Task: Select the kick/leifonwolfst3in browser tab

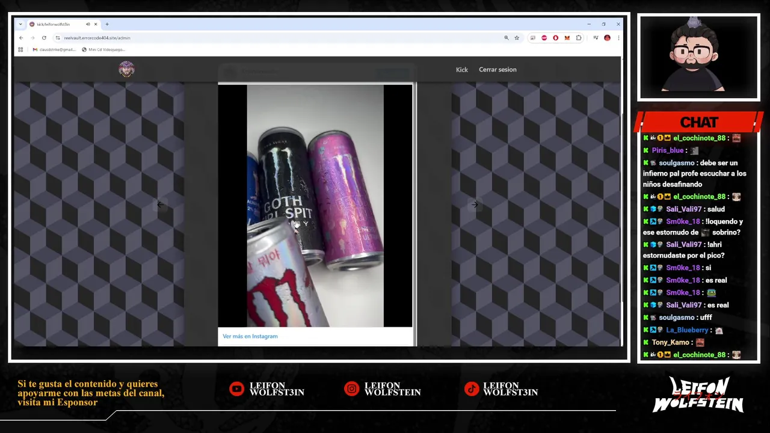Action: [x=63, y=24]
